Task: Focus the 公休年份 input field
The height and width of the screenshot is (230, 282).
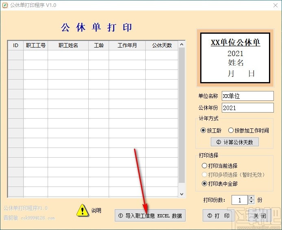Action: (248, 108)
